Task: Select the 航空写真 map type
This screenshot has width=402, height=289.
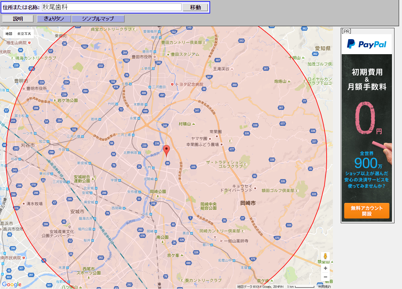Action: (24, 34)
